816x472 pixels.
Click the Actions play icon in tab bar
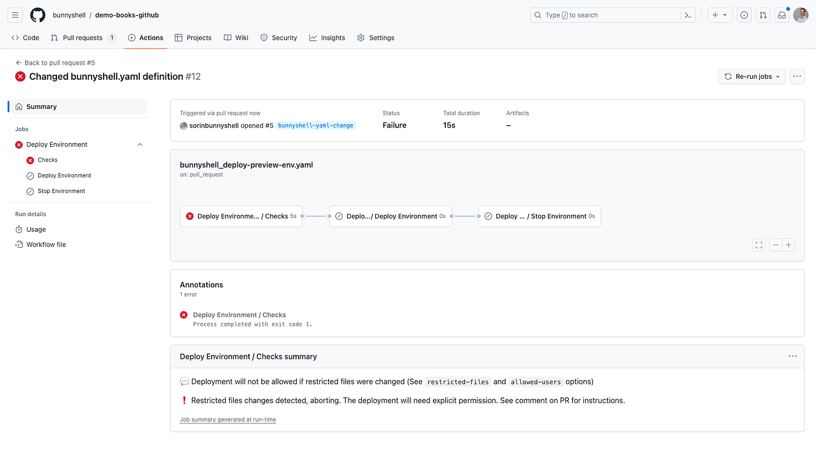coord(132,37)
